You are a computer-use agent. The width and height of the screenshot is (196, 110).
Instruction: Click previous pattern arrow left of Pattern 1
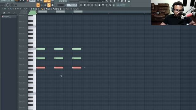(66, 5)
